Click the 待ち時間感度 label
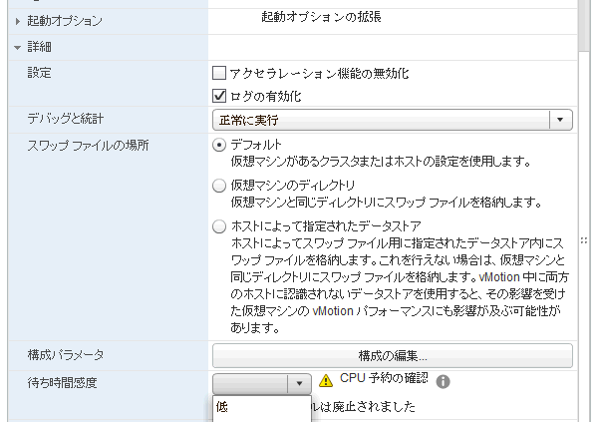This screenshot has width=598, height=422. pyautogui.click(x=62, y=382)
